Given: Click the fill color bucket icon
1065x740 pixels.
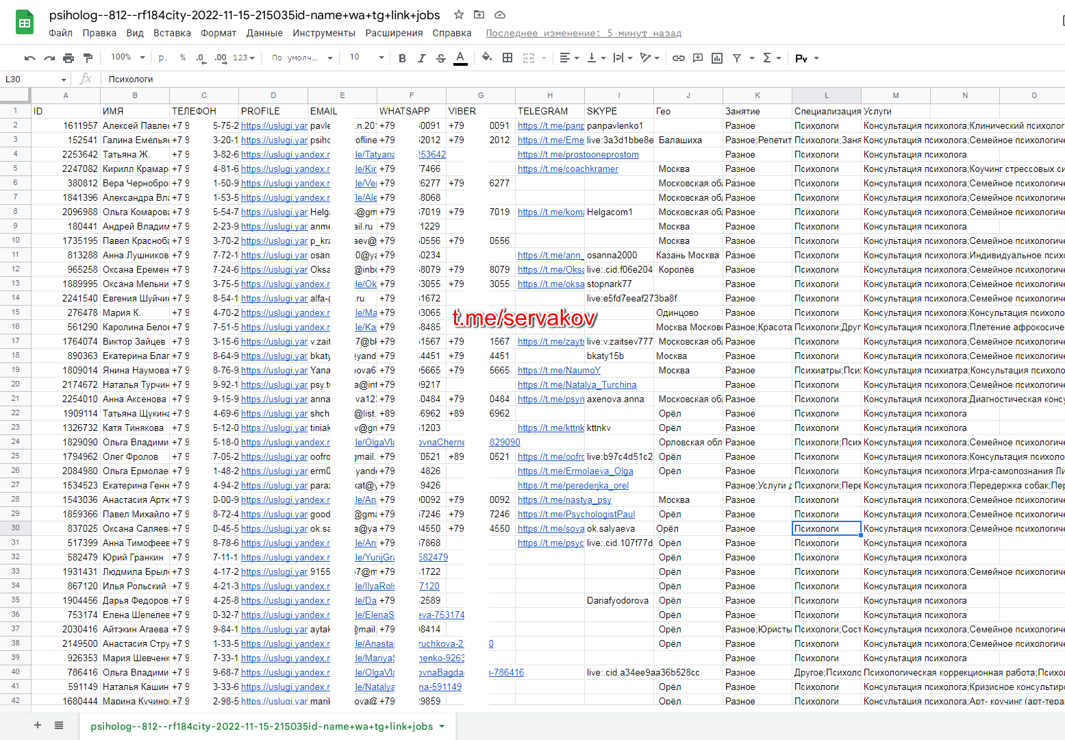Looking at the screenshot, I should tap(486, 58).
